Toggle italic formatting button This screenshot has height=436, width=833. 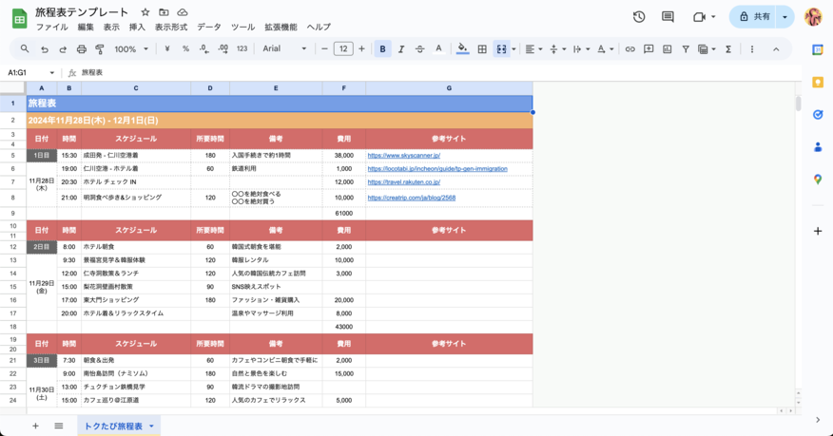[401, 49]
